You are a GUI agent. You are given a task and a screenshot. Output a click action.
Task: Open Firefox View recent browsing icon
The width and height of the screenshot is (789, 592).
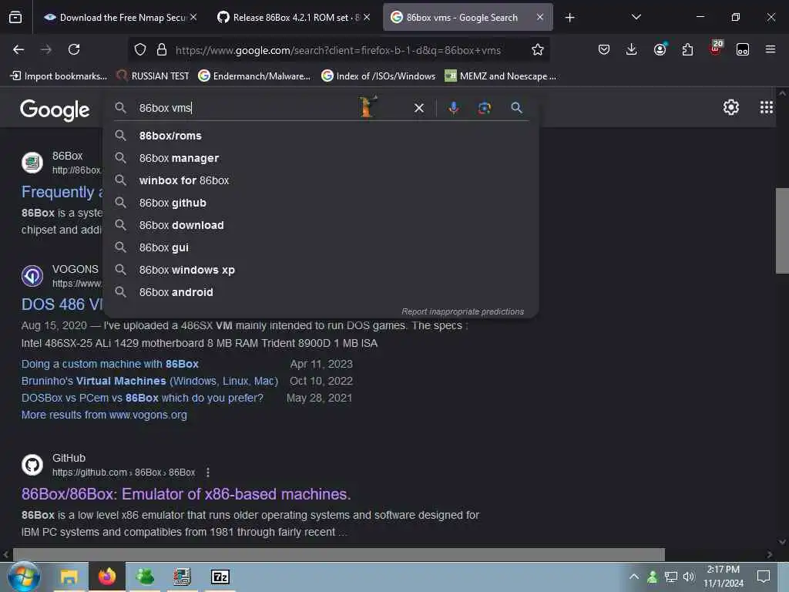click(15, 18)
